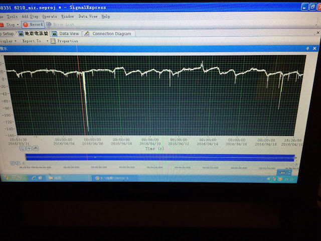Minimize the SignalExpress window

pyautogui.click(x=304, y=7)
